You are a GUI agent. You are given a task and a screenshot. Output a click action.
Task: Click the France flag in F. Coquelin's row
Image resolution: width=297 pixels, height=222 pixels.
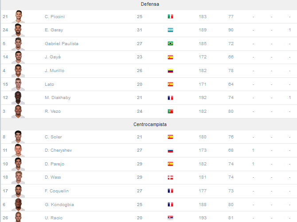pyautogui.click(x=170, y=191)
